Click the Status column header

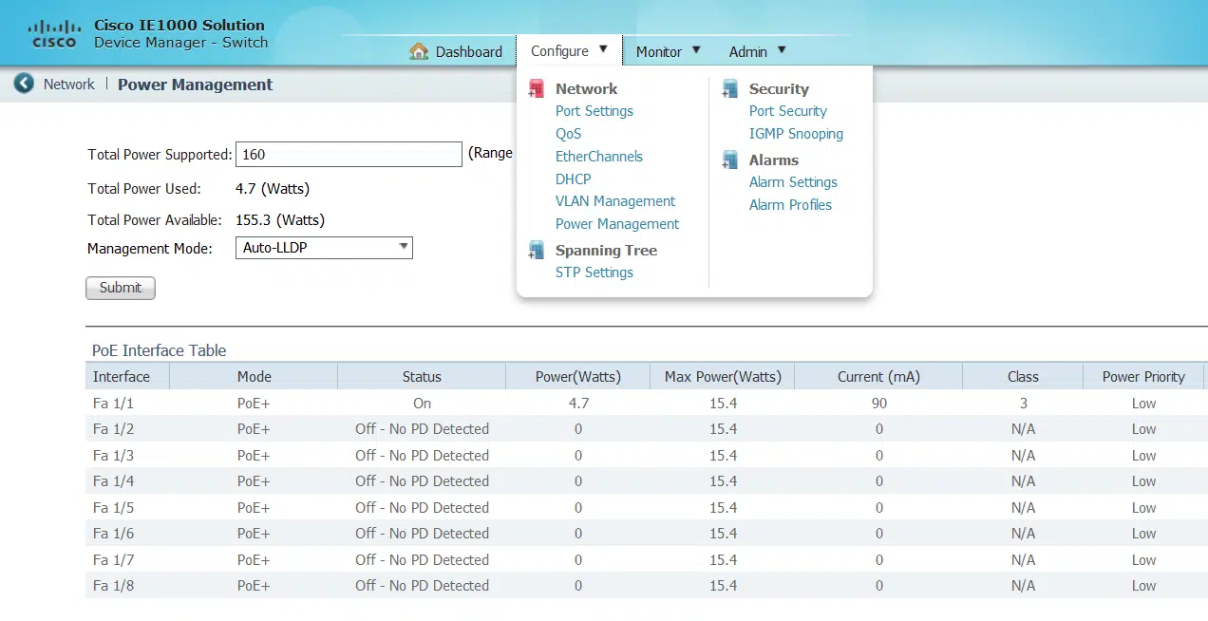(x=422, y=377)
